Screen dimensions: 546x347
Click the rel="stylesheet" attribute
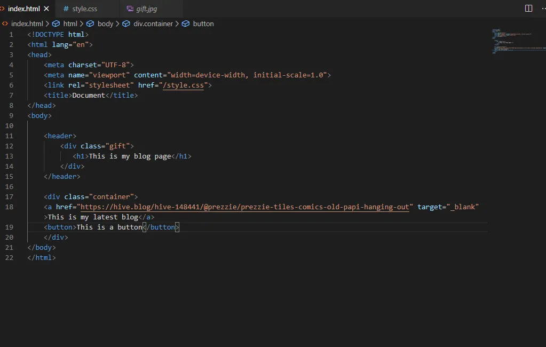[101, 85]
